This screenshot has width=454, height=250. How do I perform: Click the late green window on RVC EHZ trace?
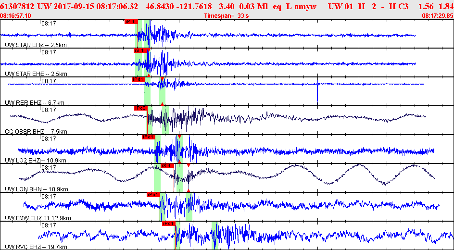[215, 236]
